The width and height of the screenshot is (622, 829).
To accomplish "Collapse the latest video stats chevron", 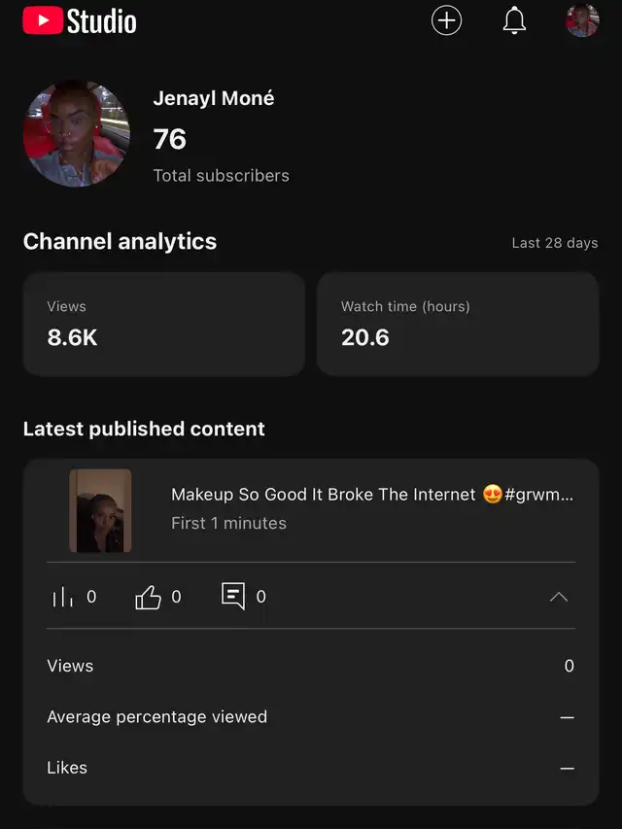I will click(559, 597).
